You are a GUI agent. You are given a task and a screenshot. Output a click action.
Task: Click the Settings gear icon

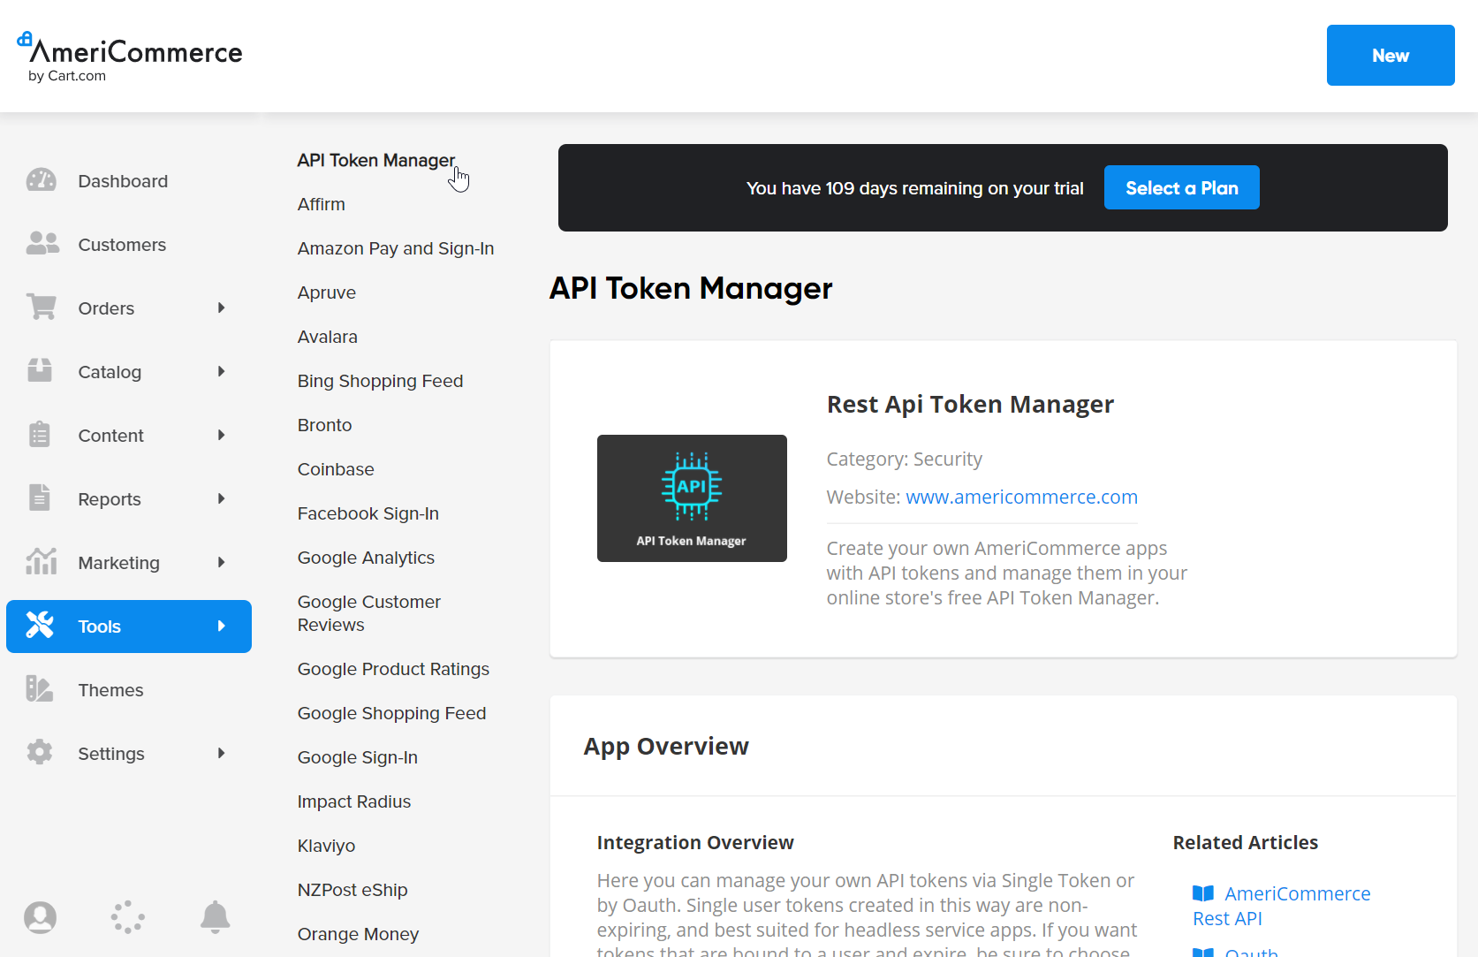[x=40, y=753]
